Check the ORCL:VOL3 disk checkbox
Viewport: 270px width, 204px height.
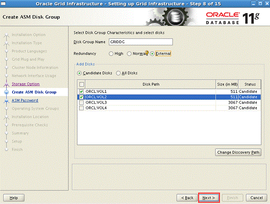[81, 103]
